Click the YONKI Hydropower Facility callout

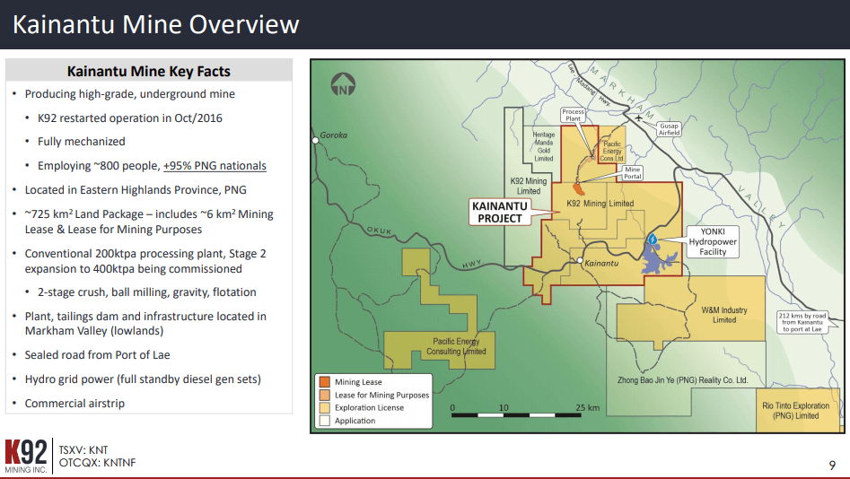713,241
